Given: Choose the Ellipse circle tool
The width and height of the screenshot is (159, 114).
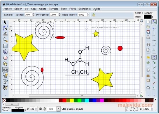Looking at the screenshot, I should [x=6, y=58].
